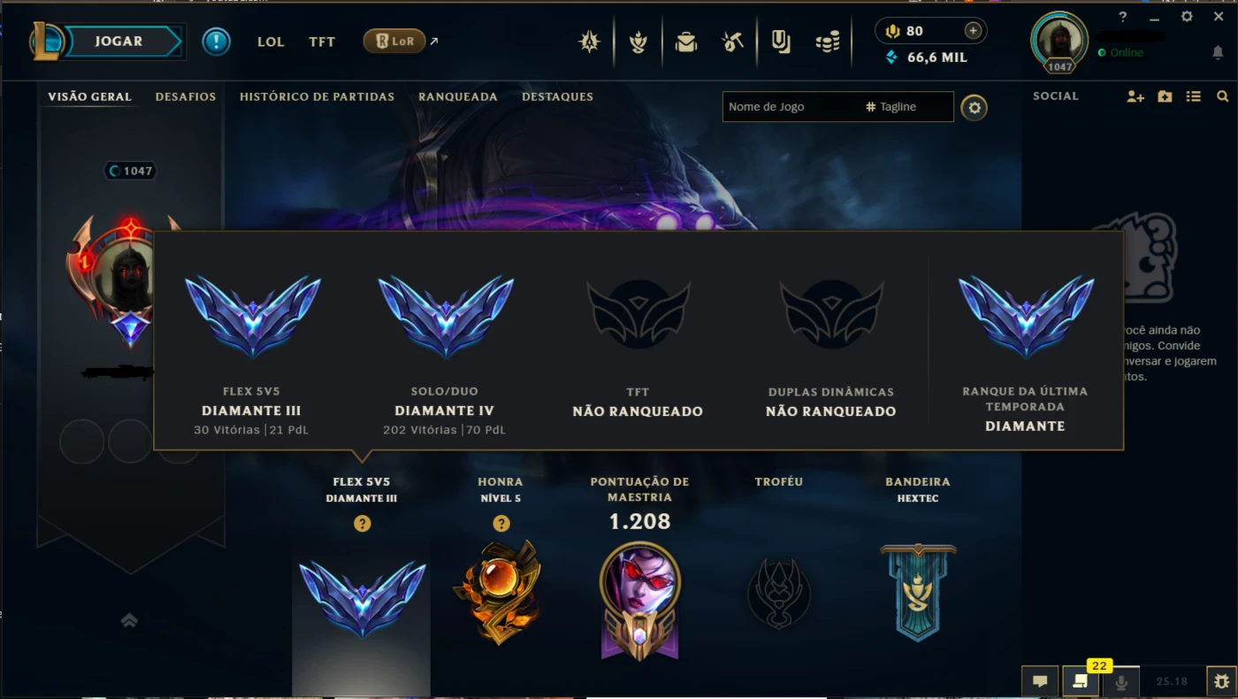Screen dimensions: 1238x699
Task: Open notifications bell icon
Action: pos(1218,53)
